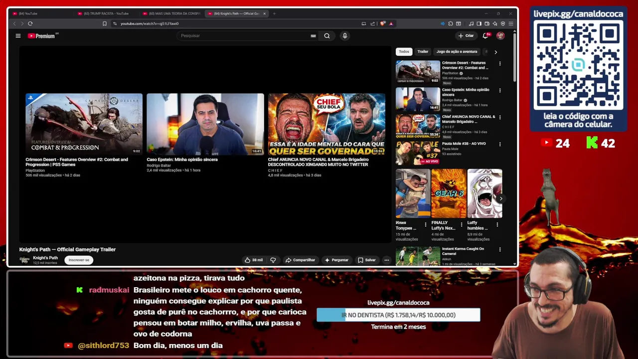
Task: Click Compartilhar share button
Action: pyautogui.click(x=300, y=260)
